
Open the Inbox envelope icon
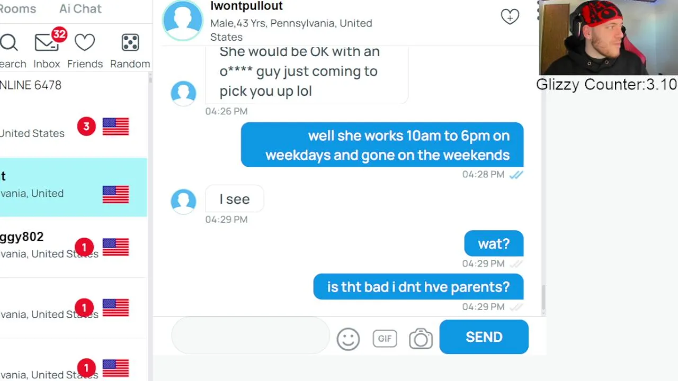click(x=47, y=43)
